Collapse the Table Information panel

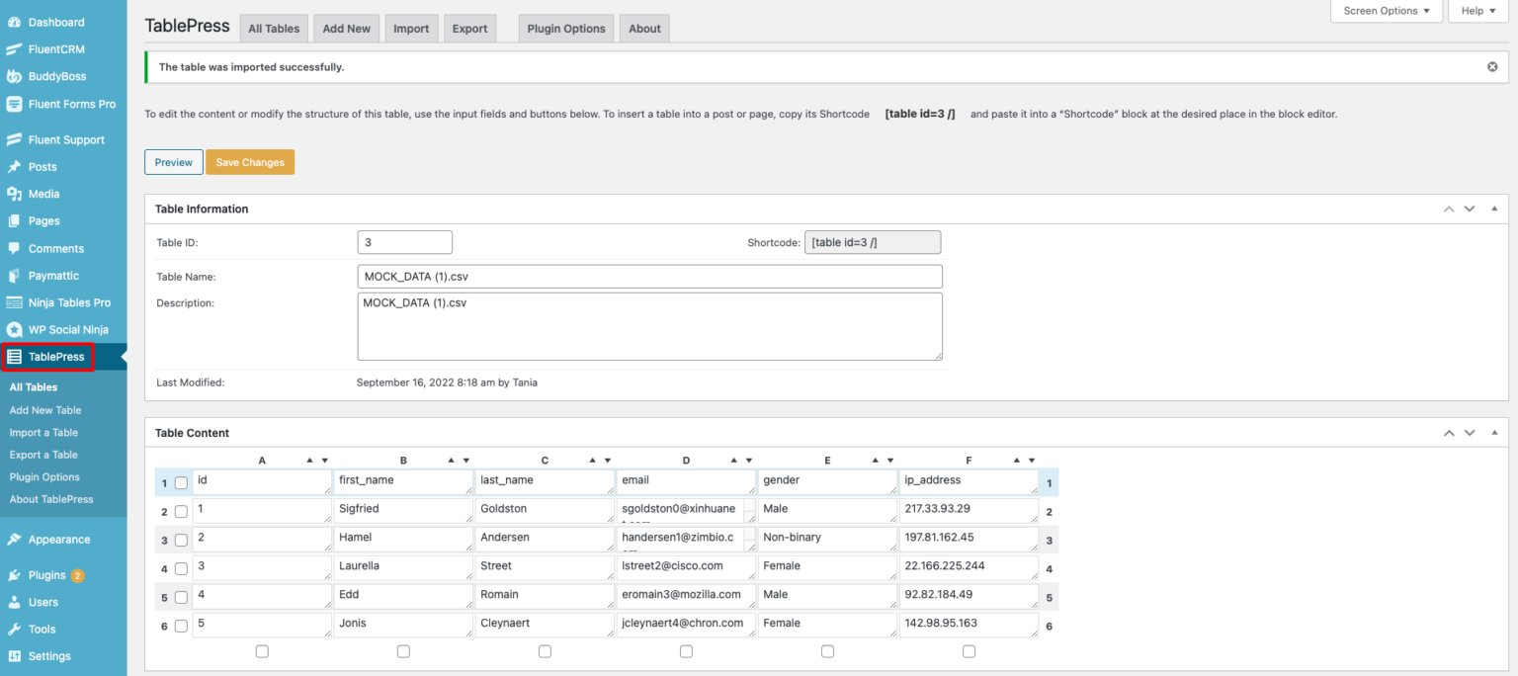[1494, 209]
